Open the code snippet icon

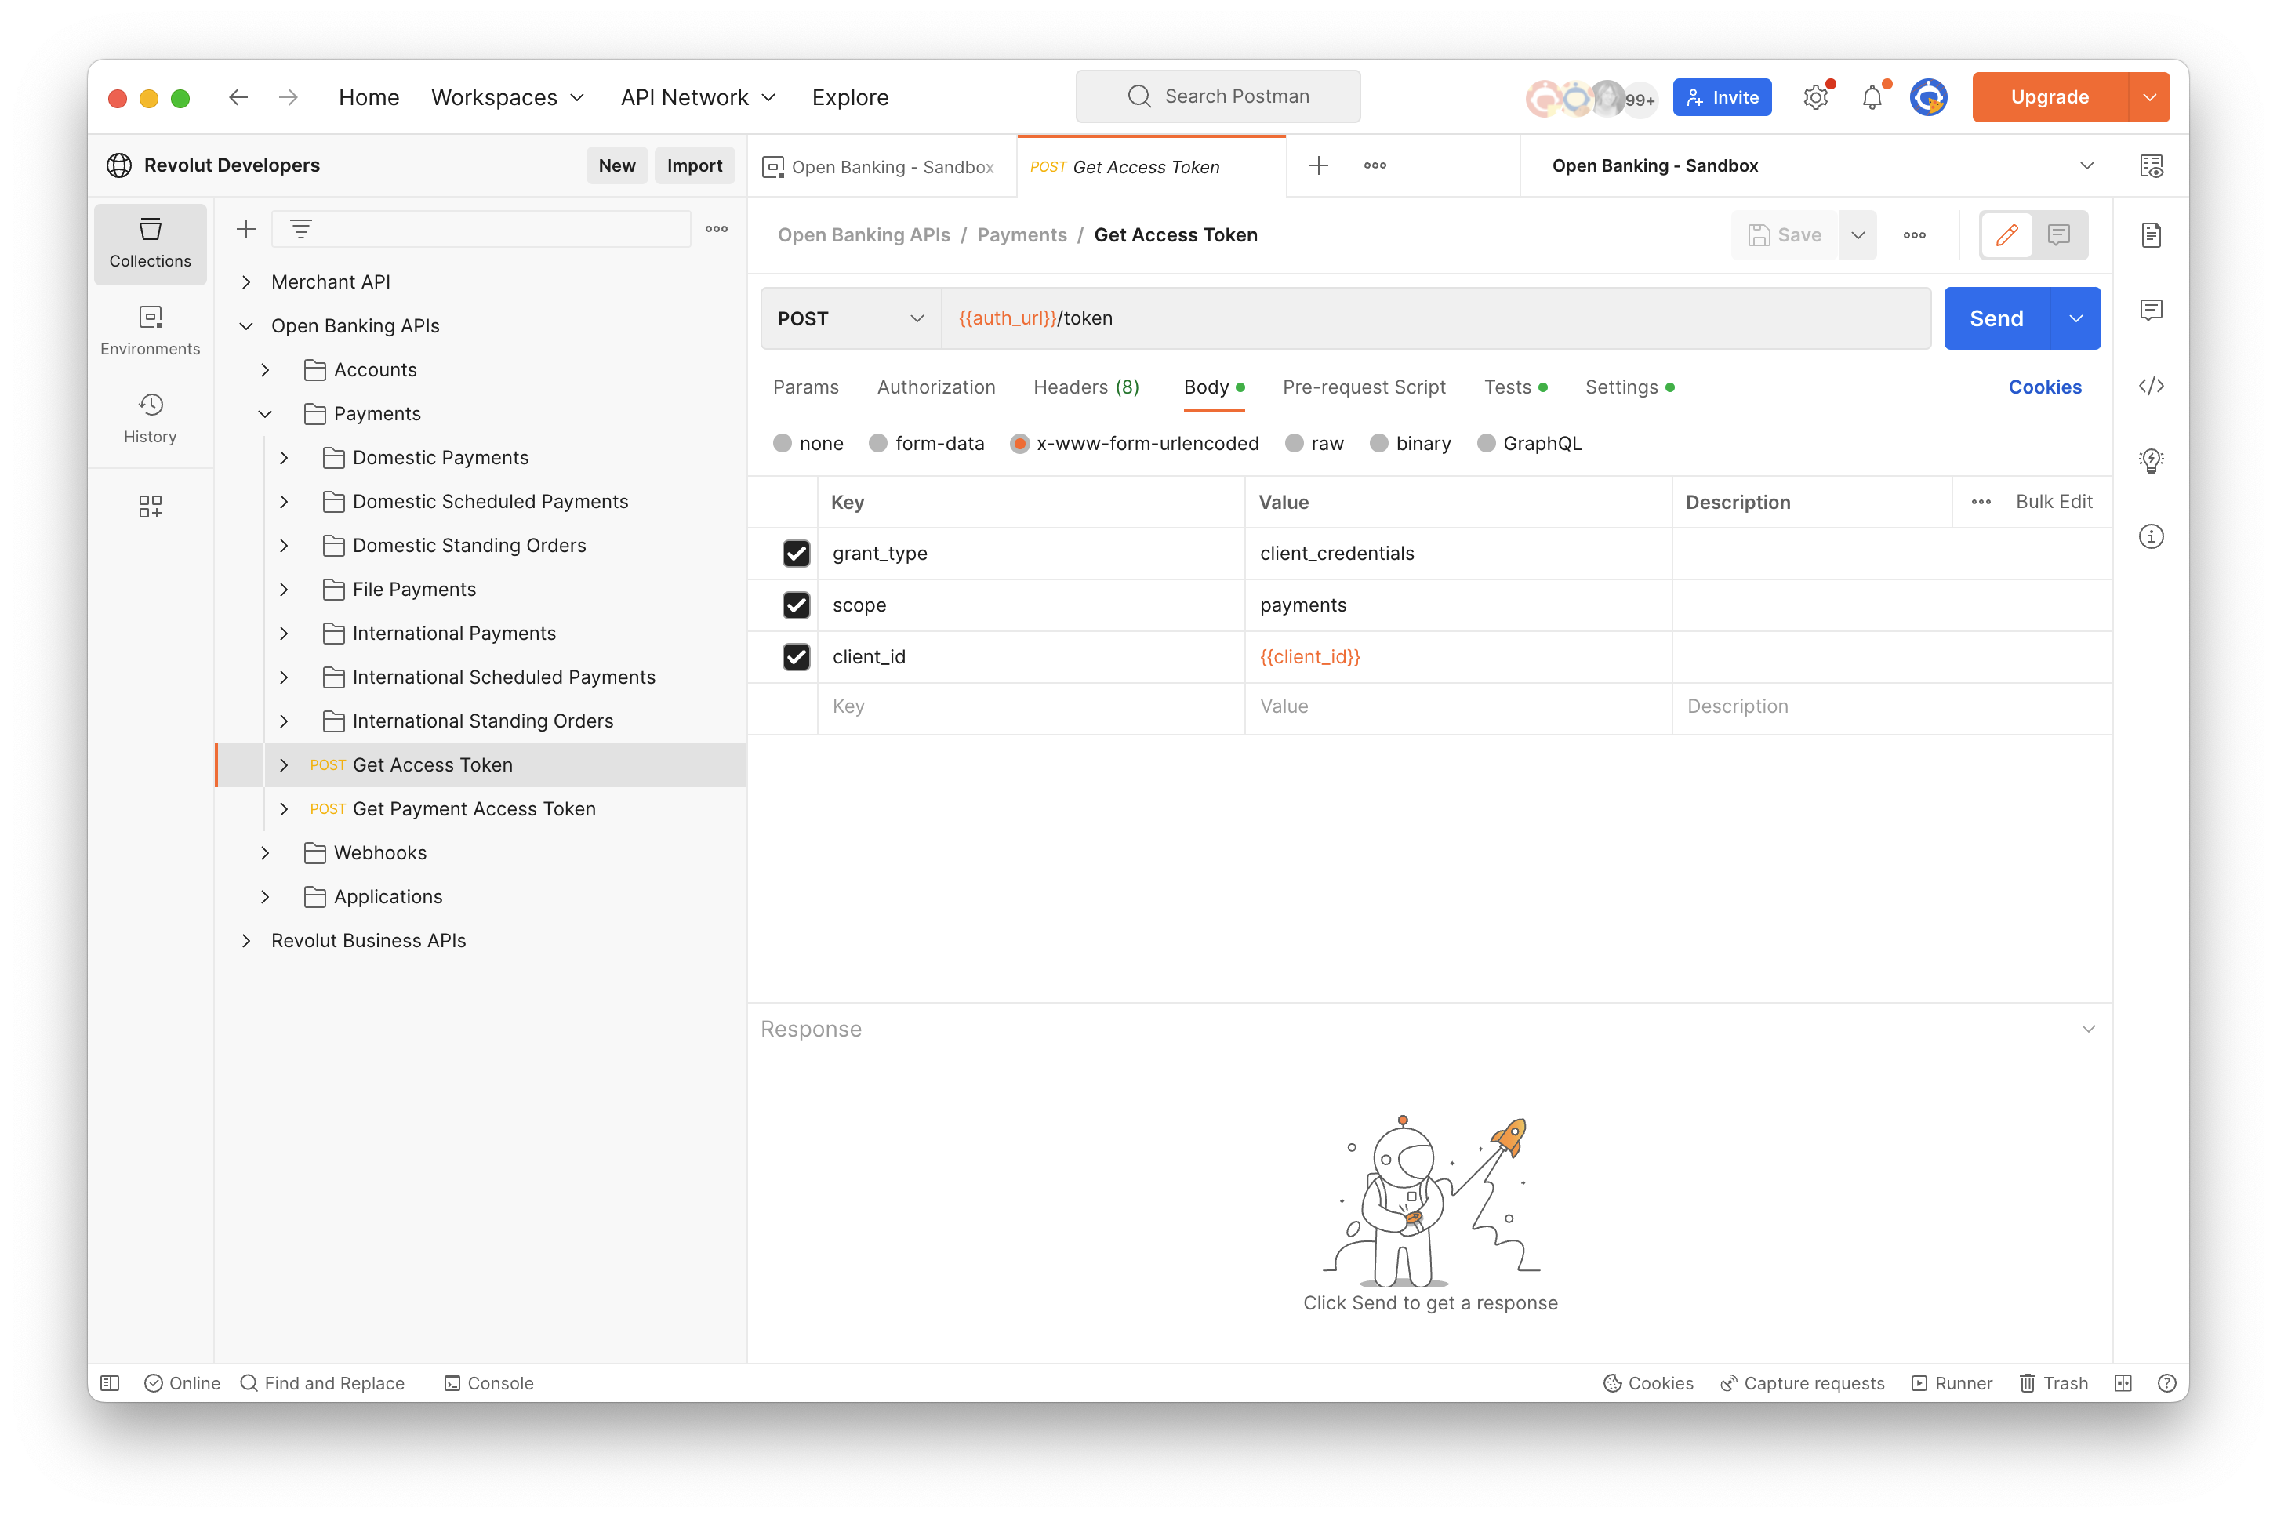2151,385
